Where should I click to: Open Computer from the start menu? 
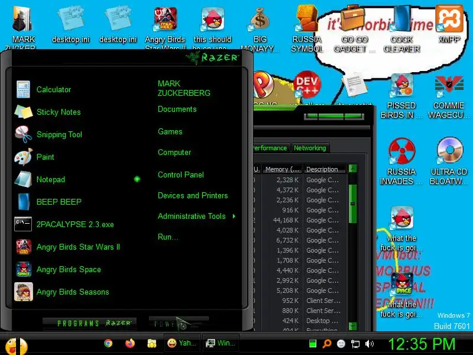coord(174,153)
